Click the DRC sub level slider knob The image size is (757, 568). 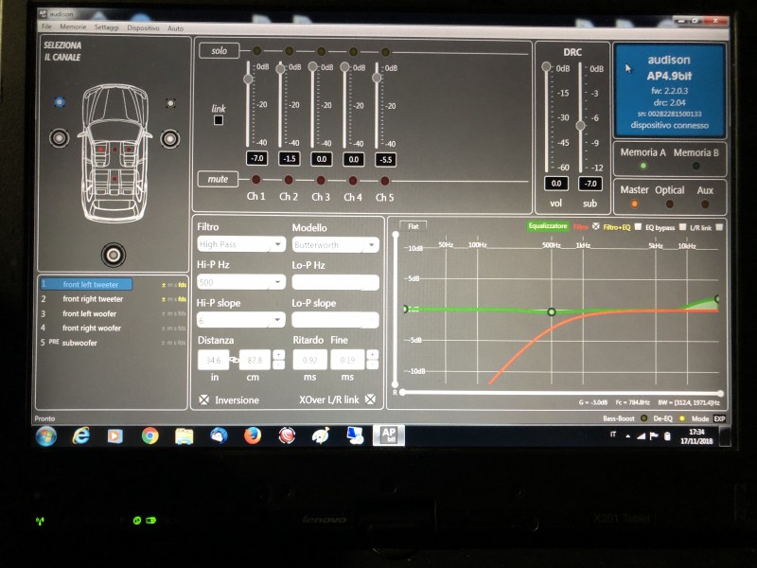580,126
